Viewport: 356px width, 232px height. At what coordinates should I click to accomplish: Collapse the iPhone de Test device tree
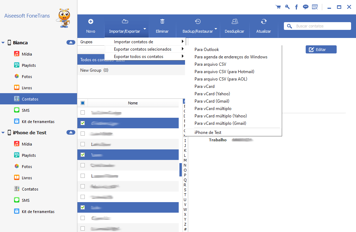click(x=3, y=133)
